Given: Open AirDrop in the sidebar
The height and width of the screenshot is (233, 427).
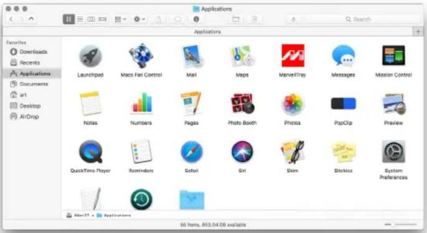Looking at the screenshot, I should click(x=24, y=116).
